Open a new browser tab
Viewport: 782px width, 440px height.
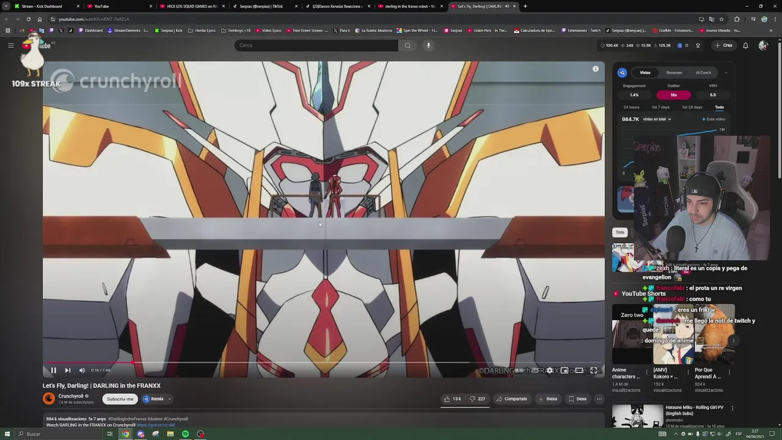point(525,6)
